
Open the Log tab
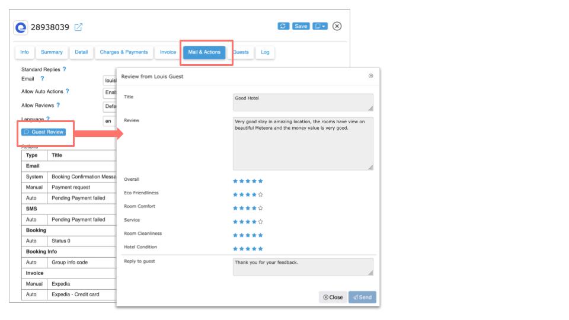click(x=265, y=52)
